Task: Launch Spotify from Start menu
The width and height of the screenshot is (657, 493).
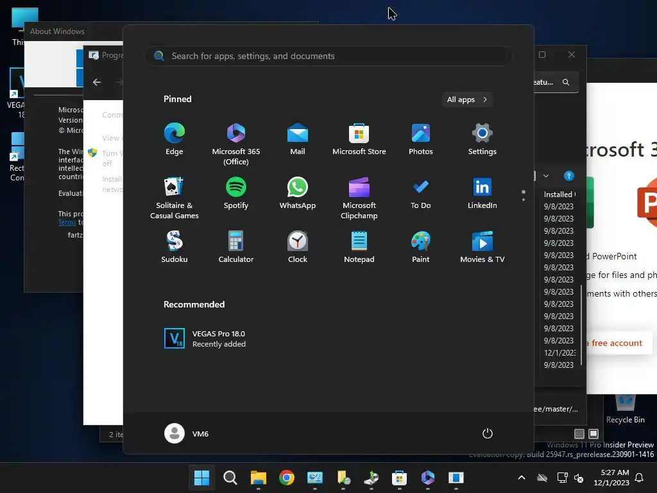Action: point(236,193)
